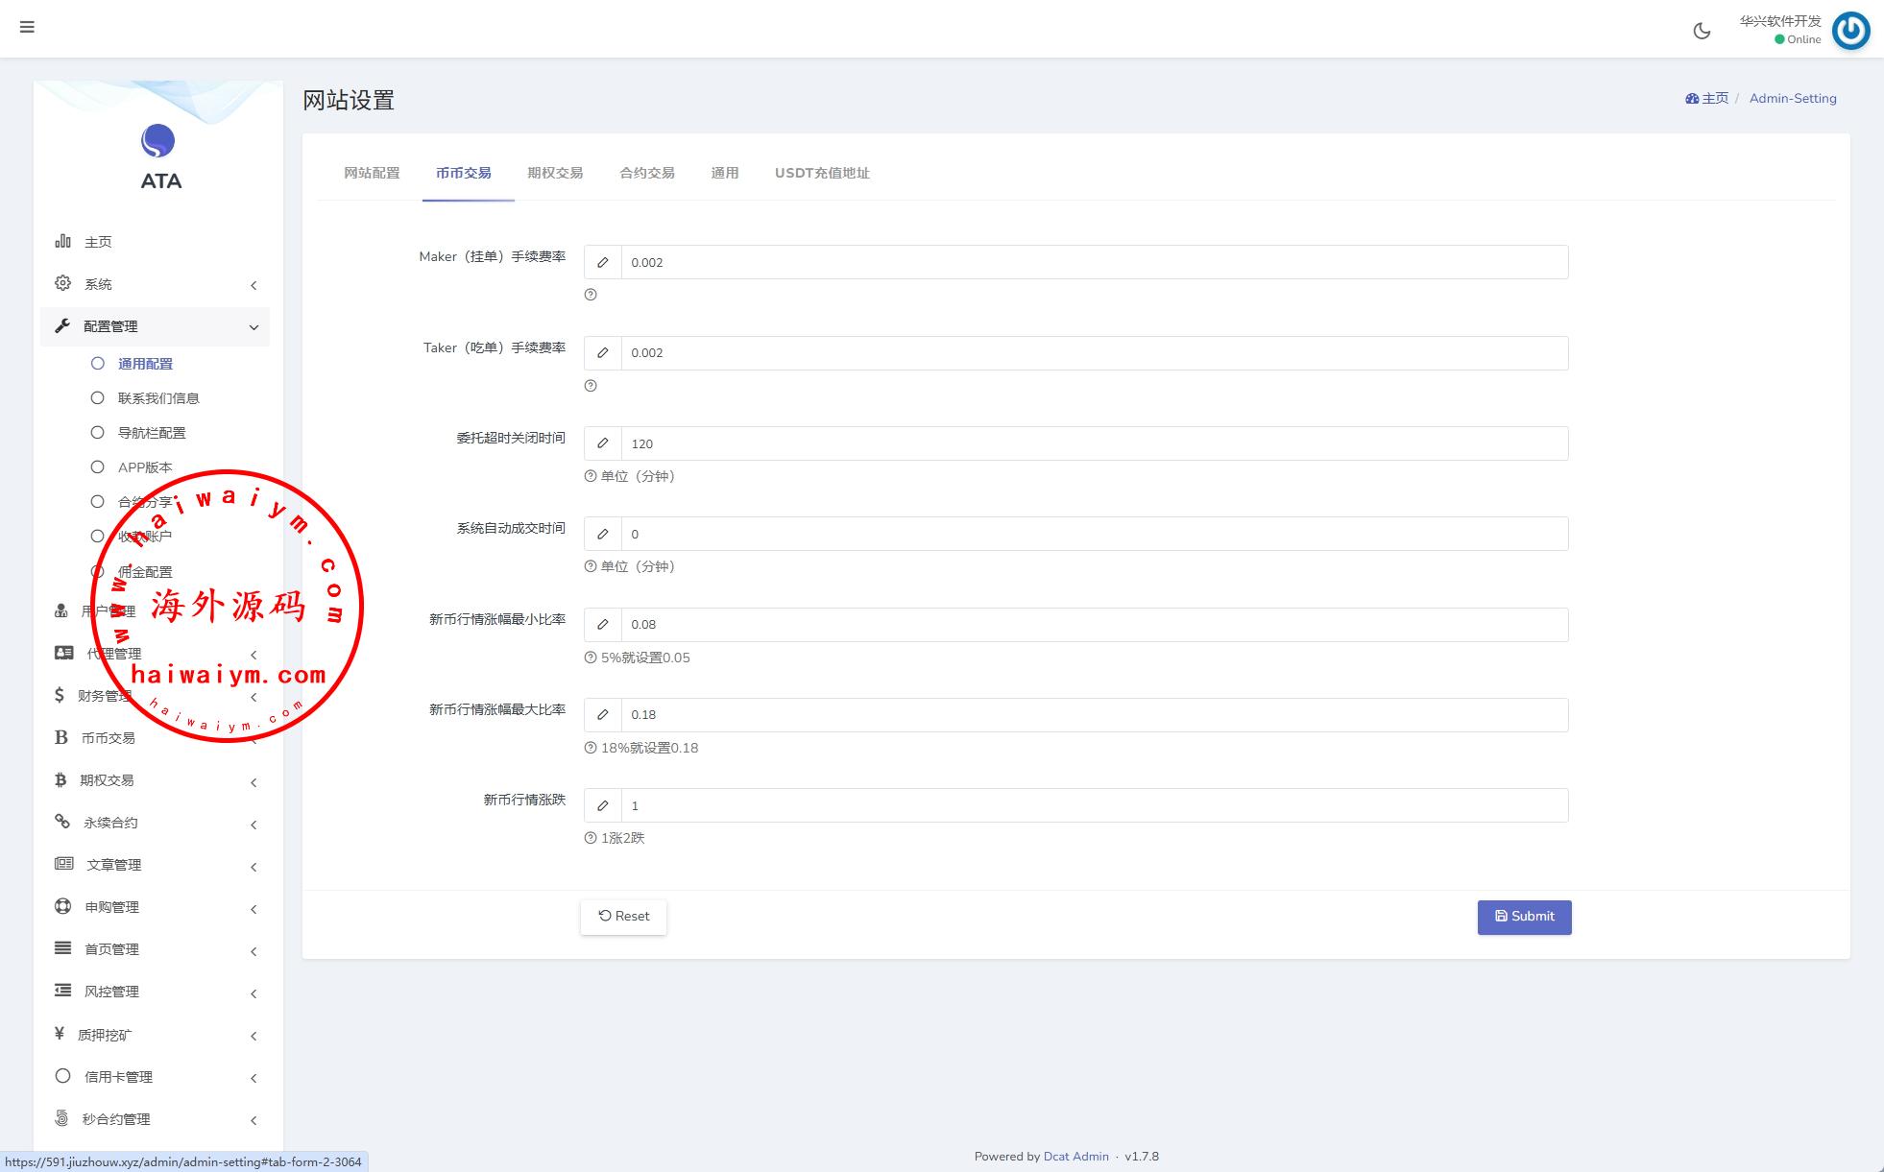Collapse the 配置管理 menu chevron

click(x=254, y=327)
